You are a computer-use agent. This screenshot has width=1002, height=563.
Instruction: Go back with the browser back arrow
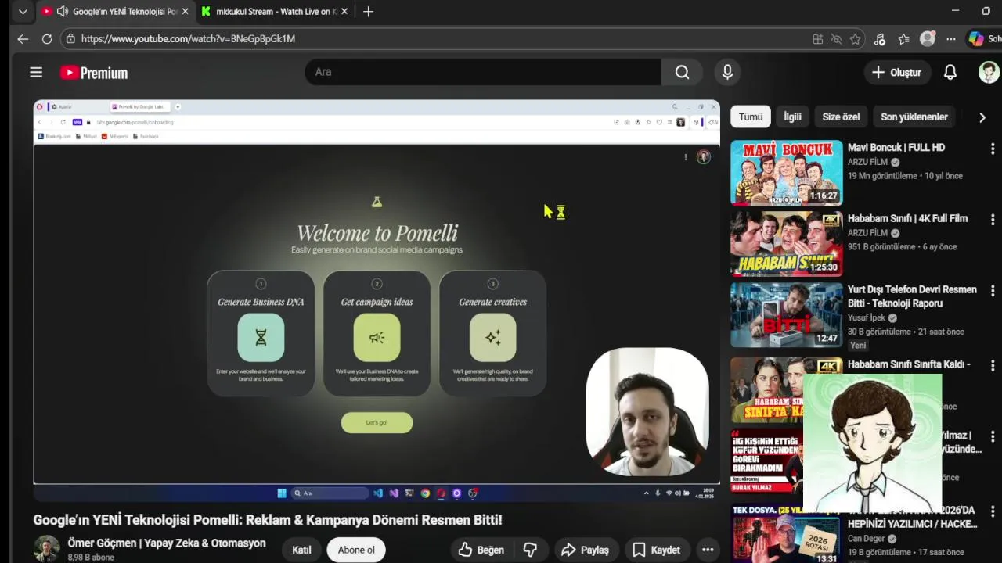pos(23,38)
